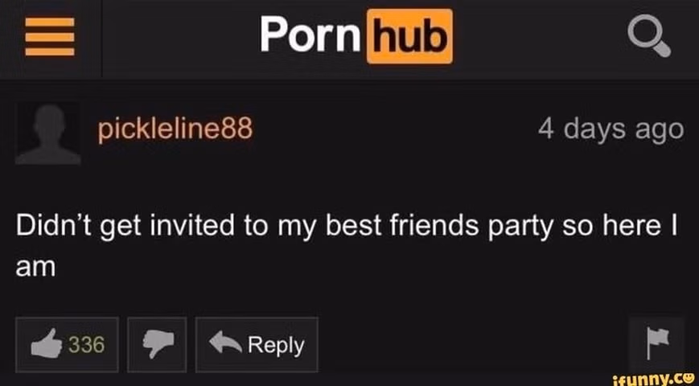
Task: Select the Reply button text
Action: click(x=276, y=346)
